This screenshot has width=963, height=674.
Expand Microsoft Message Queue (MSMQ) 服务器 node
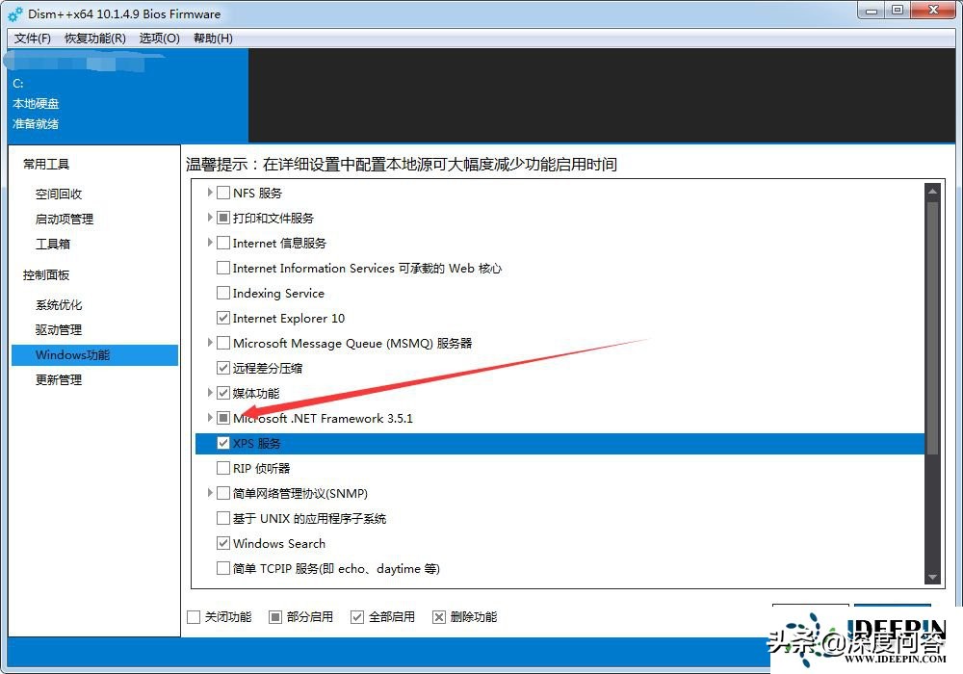pyautogui.click(x=210, y=343)
